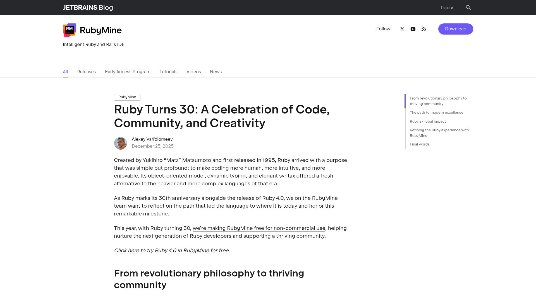536x301 pixels.
Task: Open the Videos tab
Action: (194, 72)
